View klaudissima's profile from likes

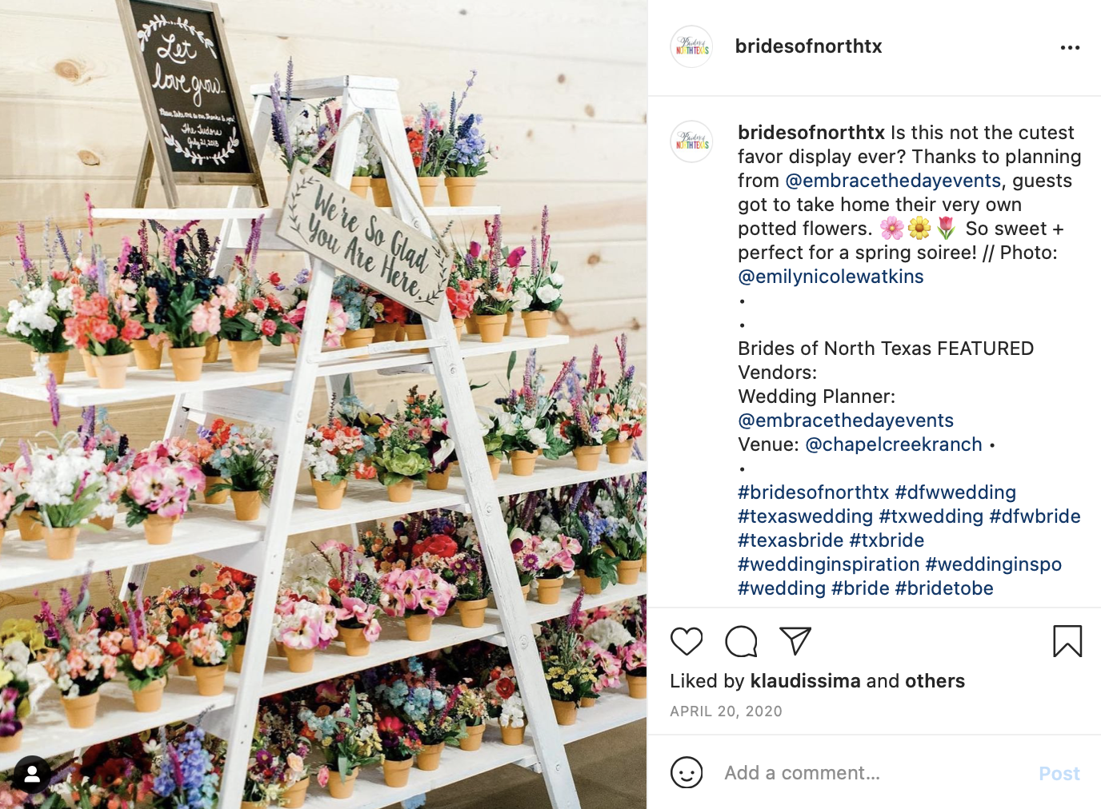point(805,681)
